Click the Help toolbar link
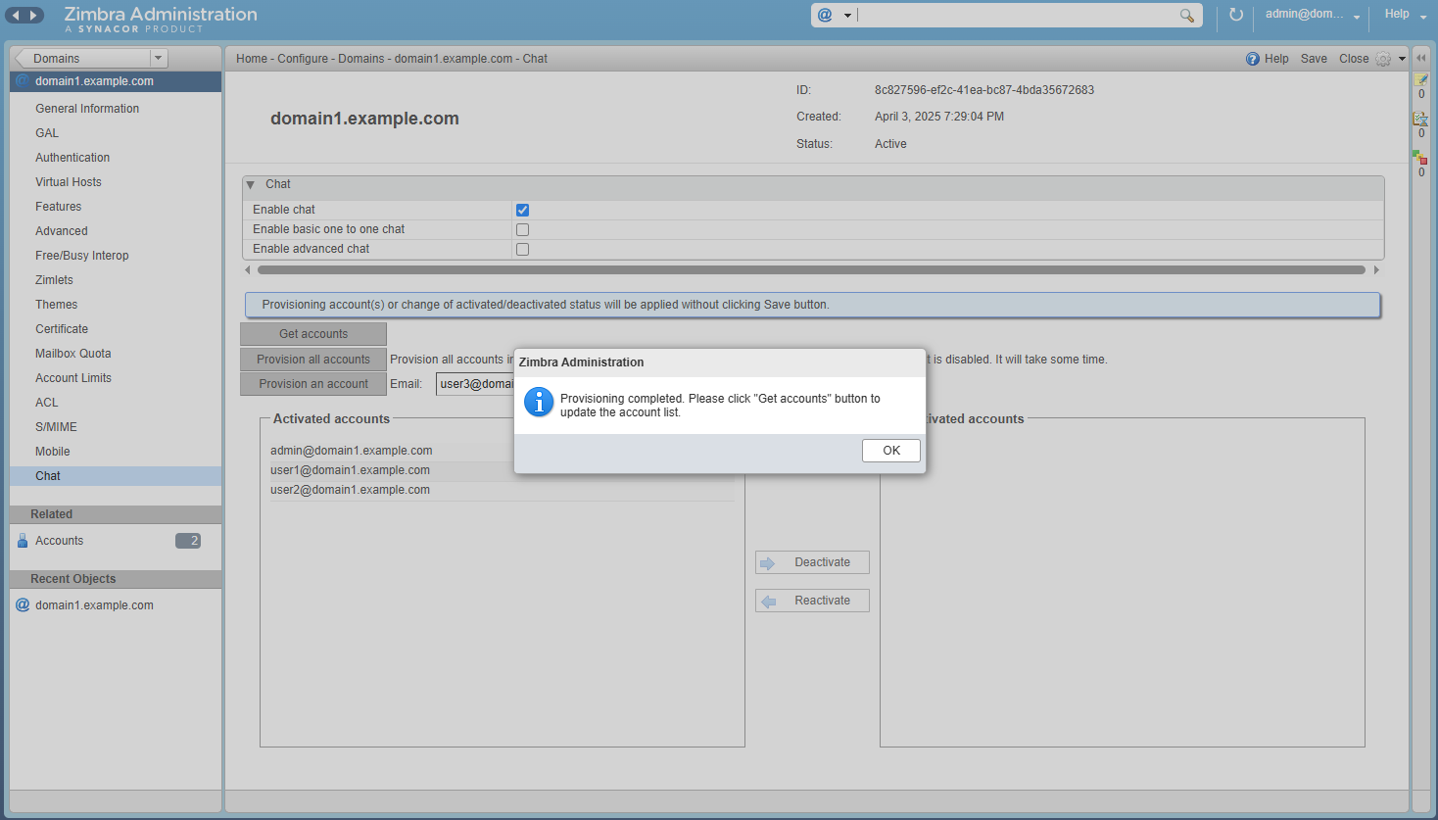The width and height of the screenshot is (1438, 820). click(1276, 59)
